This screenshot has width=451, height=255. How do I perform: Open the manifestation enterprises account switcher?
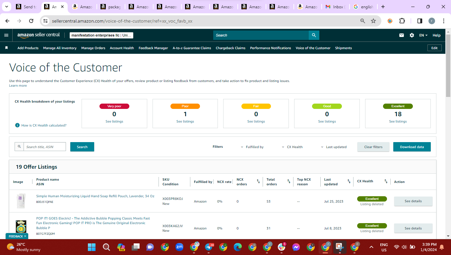tap(101, 35)
